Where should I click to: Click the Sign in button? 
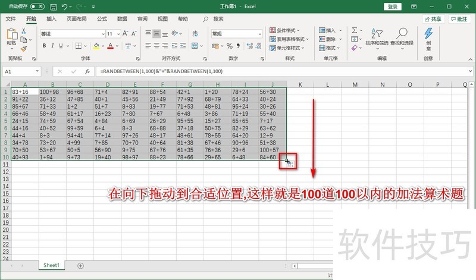point(393,7)
